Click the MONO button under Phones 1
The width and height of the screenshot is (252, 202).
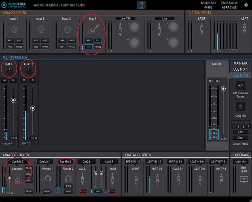[47, 191]
